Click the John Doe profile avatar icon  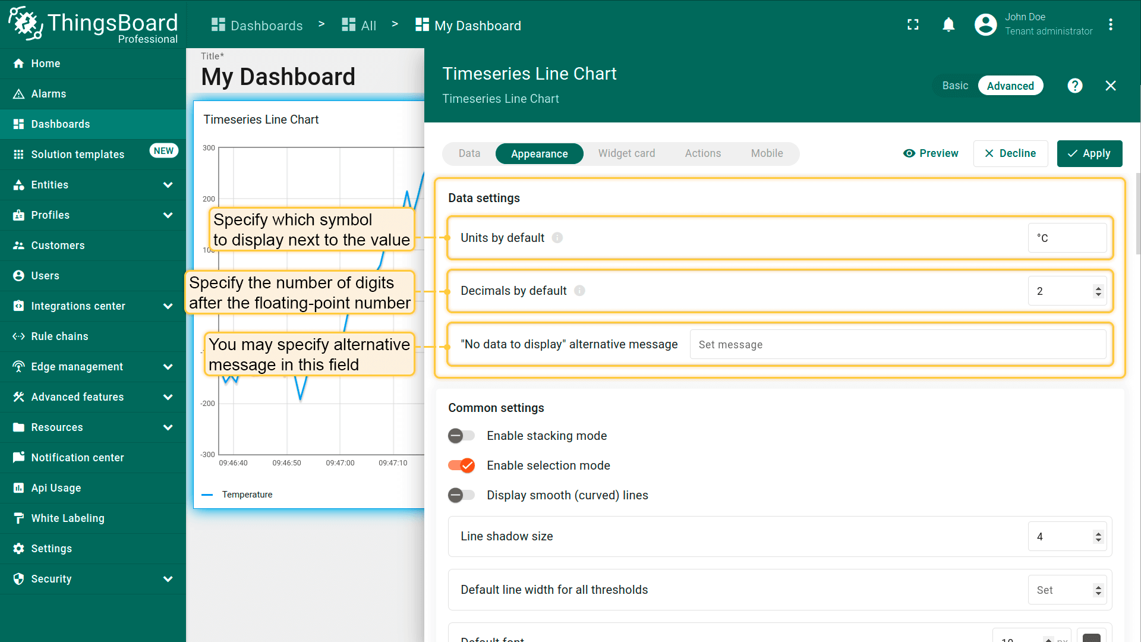click(x=985, y=25)
